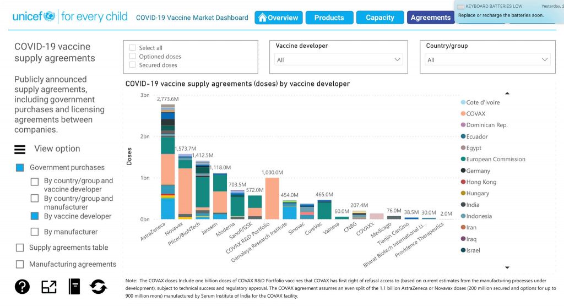Select the Gamaleya Research Institute bar

coord(290,210)
